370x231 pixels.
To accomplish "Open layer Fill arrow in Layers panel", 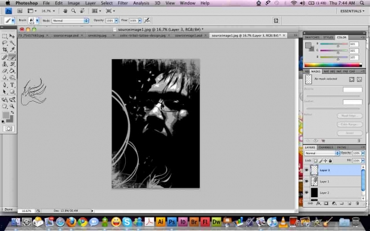I will pos(363,161).
